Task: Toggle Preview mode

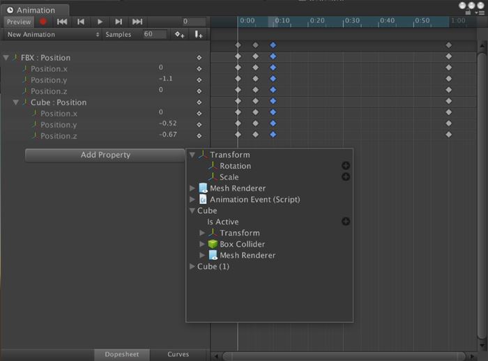Action: coord(19,22)
